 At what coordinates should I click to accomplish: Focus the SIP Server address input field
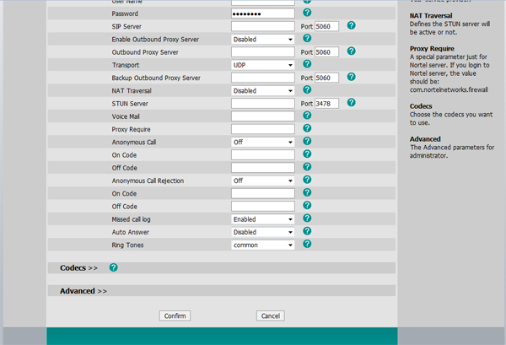pyautogui.click(x=263, y=26)
